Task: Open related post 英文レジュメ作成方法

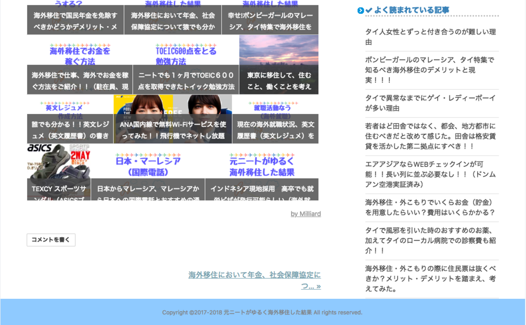Action: tap(70, 119)
